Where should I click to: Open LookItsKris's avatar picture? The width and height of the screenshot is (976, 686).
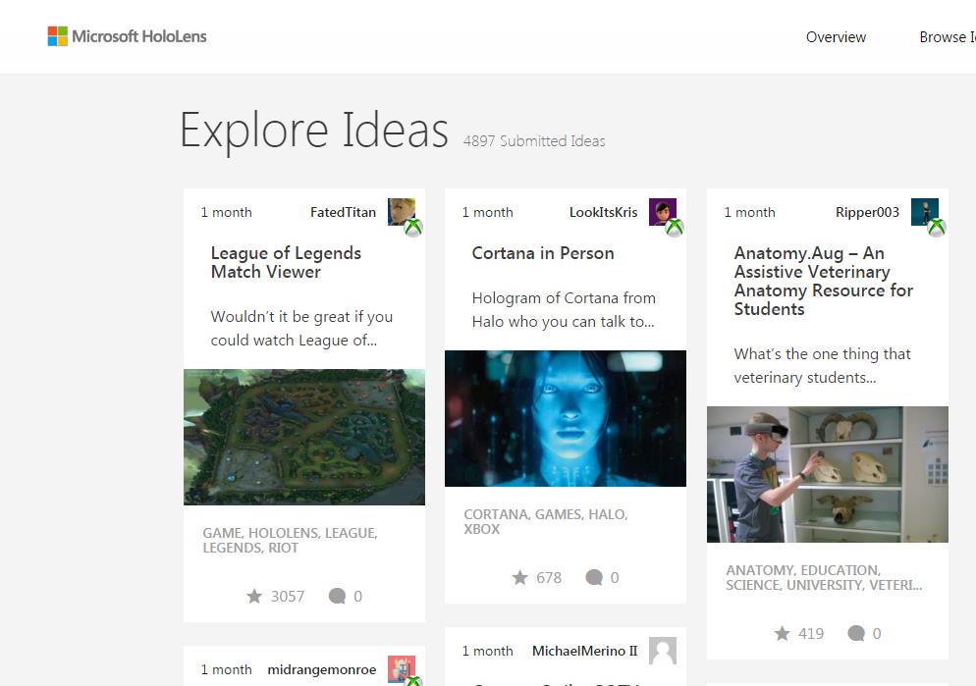tap(662, 212)
